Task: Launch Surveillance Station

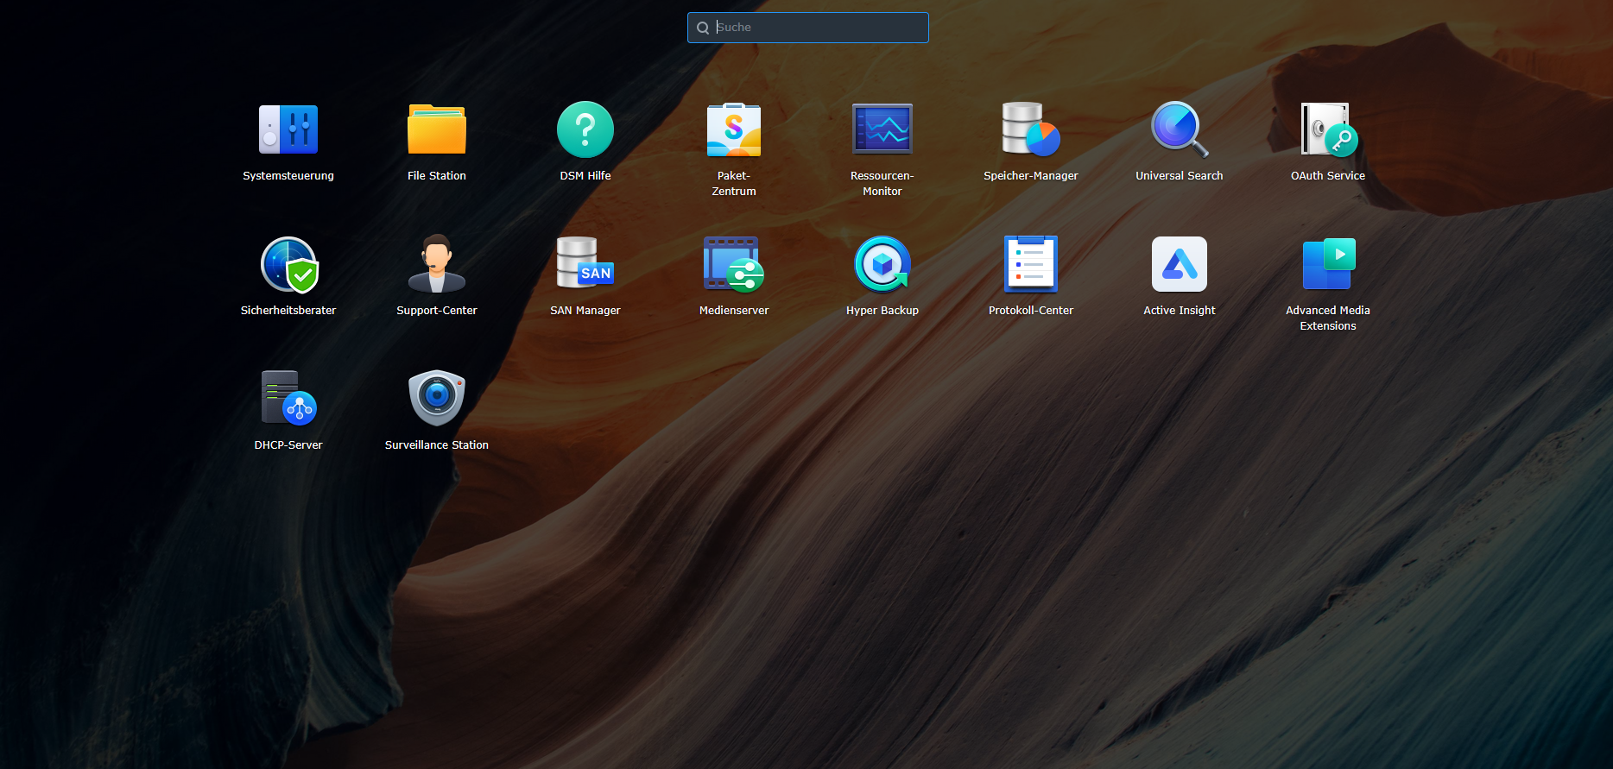Action: (437, 399)
